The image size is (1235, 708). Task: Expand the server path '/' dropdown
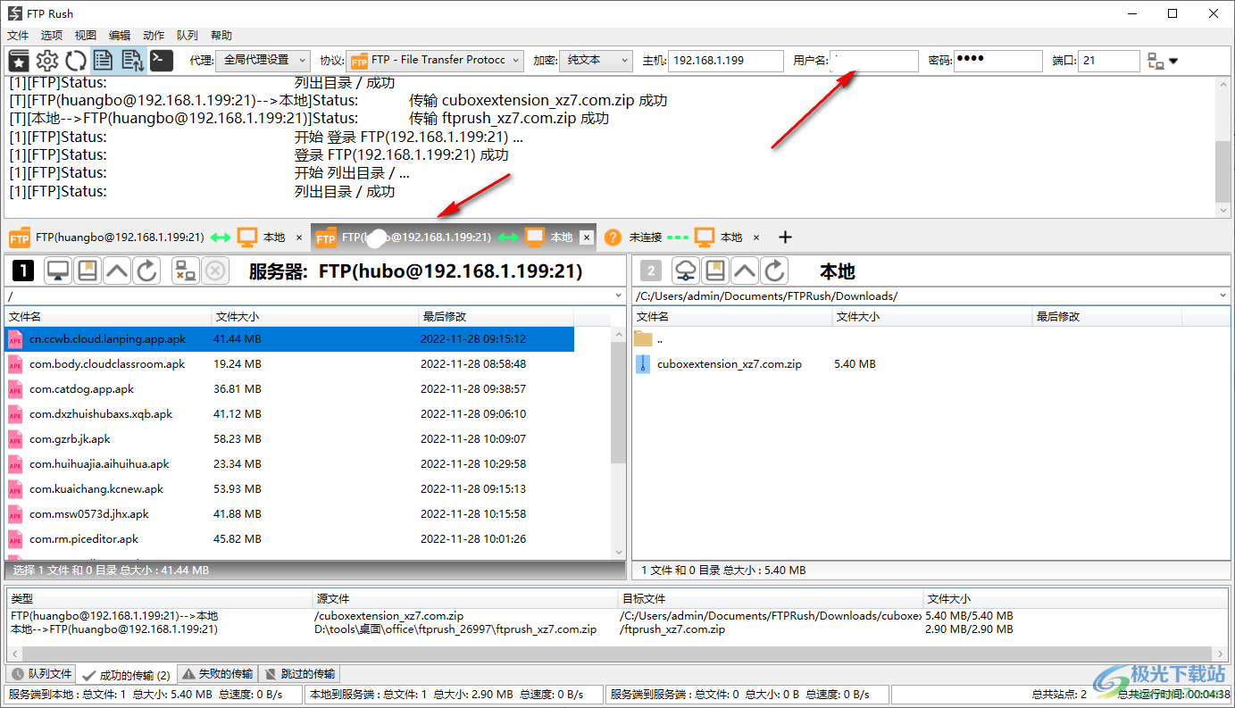pyautogui.click(x=619, y=296)
